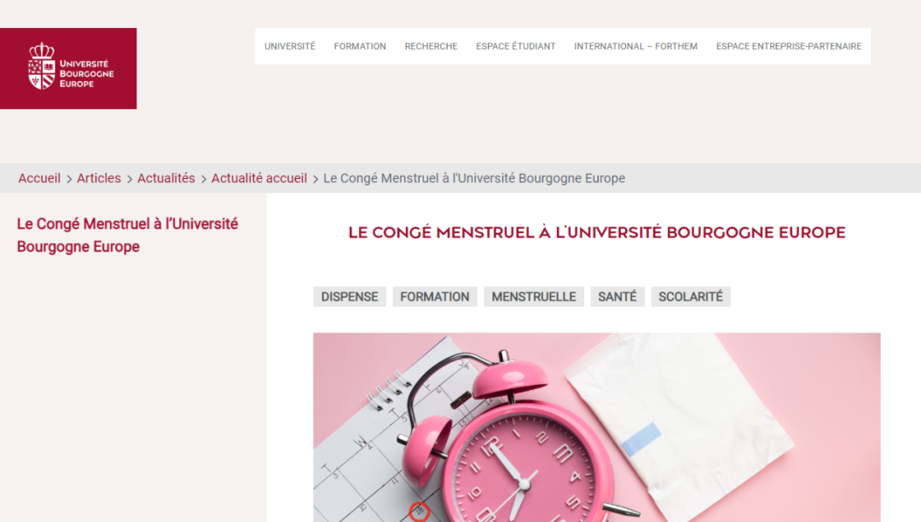Image resolution: width=921 pixels, height=522 pixels.
Task: Select the SCOLARITÉ tag
Action: [691, 297]
